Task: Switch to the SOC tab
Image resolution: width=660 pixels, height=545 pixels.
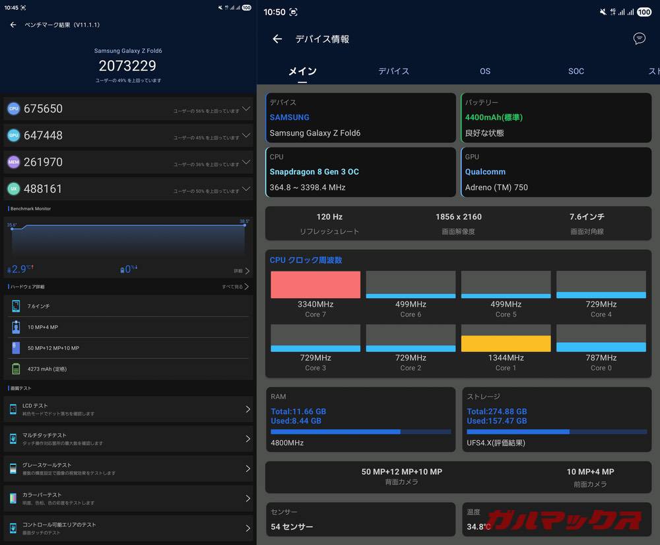Action: coord(576,71)
